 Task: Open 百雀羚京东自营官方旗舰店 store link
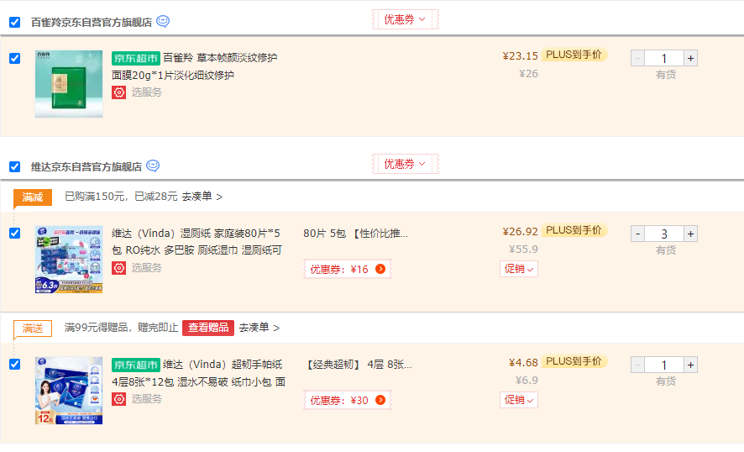tap(92, 23)
